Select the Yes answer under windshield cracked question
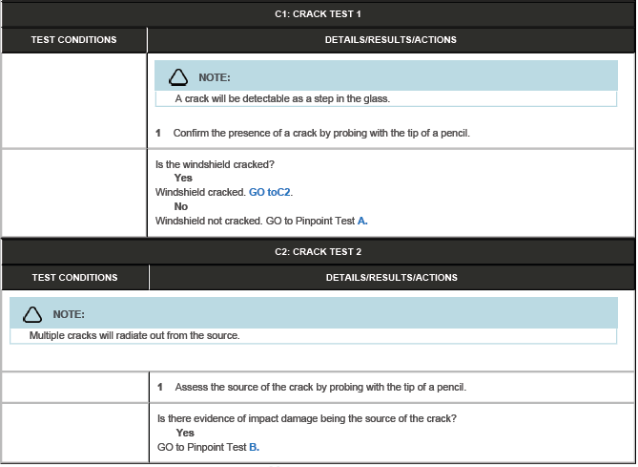Image resolution: width=638 pixels, height=467 pixels. (183, 178)
